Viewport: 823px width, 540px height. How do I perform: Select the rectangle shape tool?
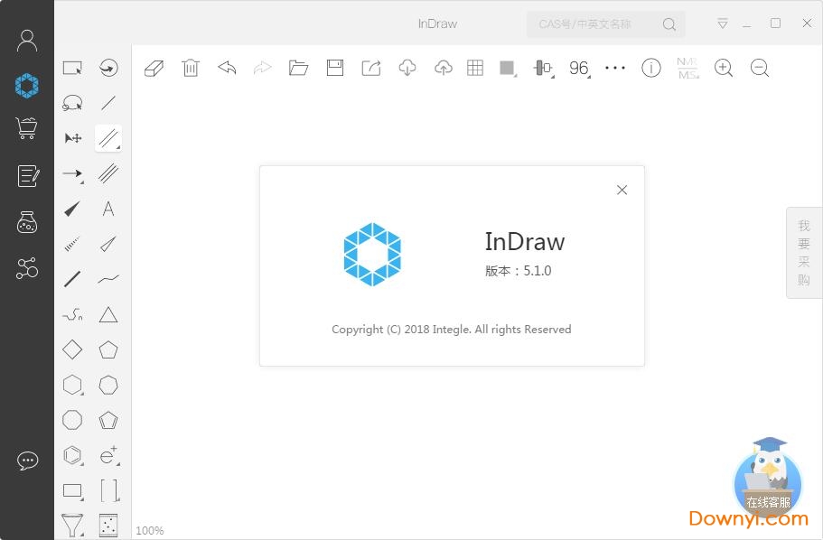(x=72, y=491)
